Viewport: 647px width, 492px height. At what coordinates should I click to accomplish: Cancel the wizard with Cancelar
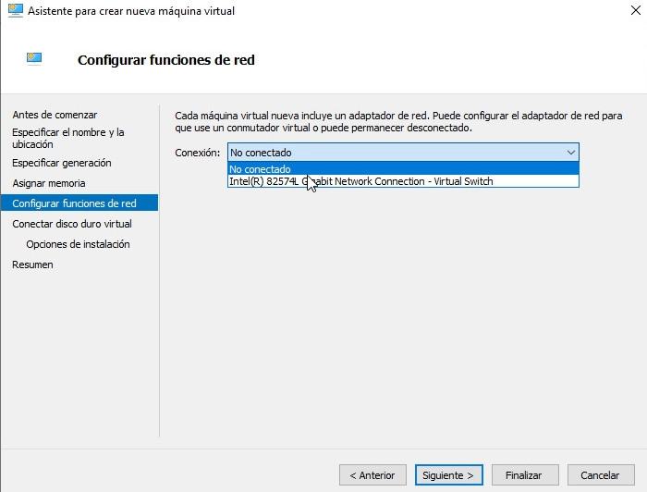(600, 475)
